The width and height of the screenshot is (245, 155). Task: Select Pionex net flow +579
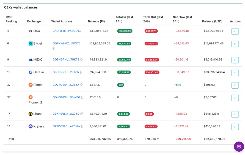[178, 85]
